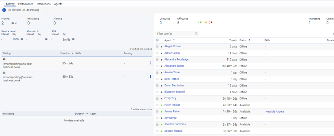The image size is (334, 136).
Task: Open the Interactions tab
Action: point(44,4)
